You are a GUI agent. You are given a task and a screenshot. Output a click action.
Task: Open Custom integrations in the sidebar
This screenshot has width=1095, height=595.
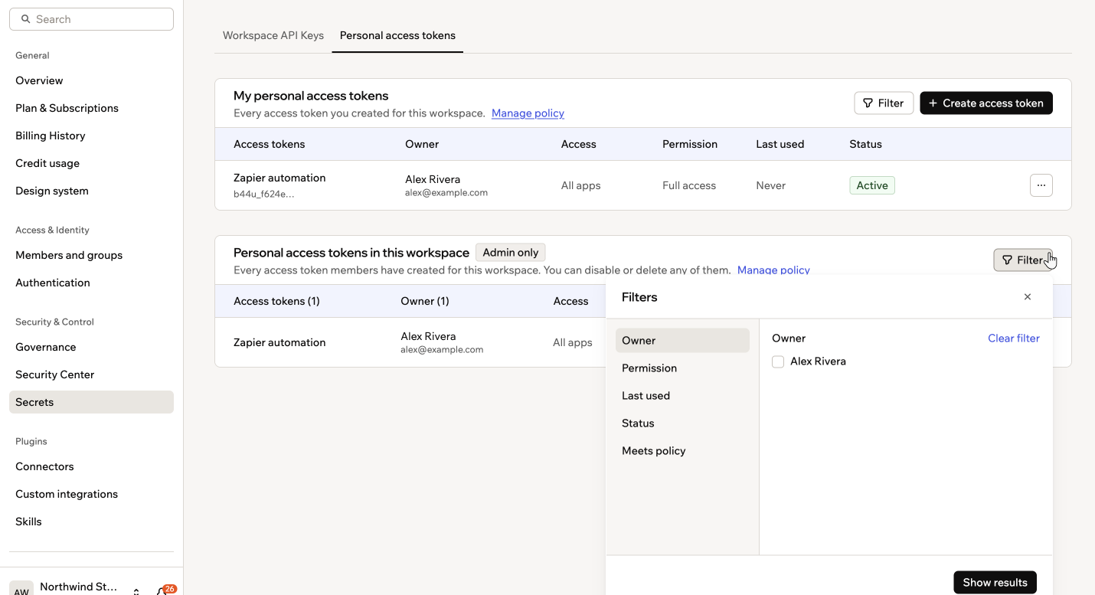coord(91,494)
